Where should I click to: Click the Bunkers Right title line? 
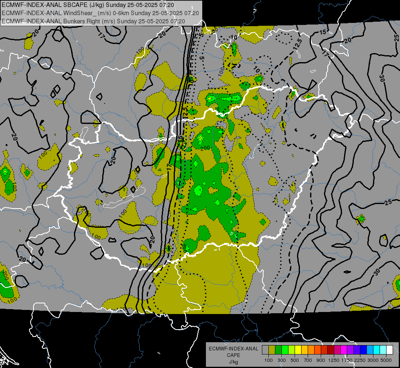pos(94,21)
